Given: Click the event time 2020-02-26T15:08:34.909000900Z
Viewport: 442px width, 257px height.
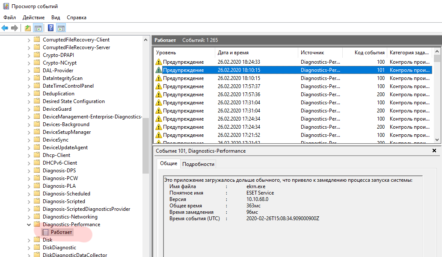Looking at the screenshot, I should tap(283, 219).
